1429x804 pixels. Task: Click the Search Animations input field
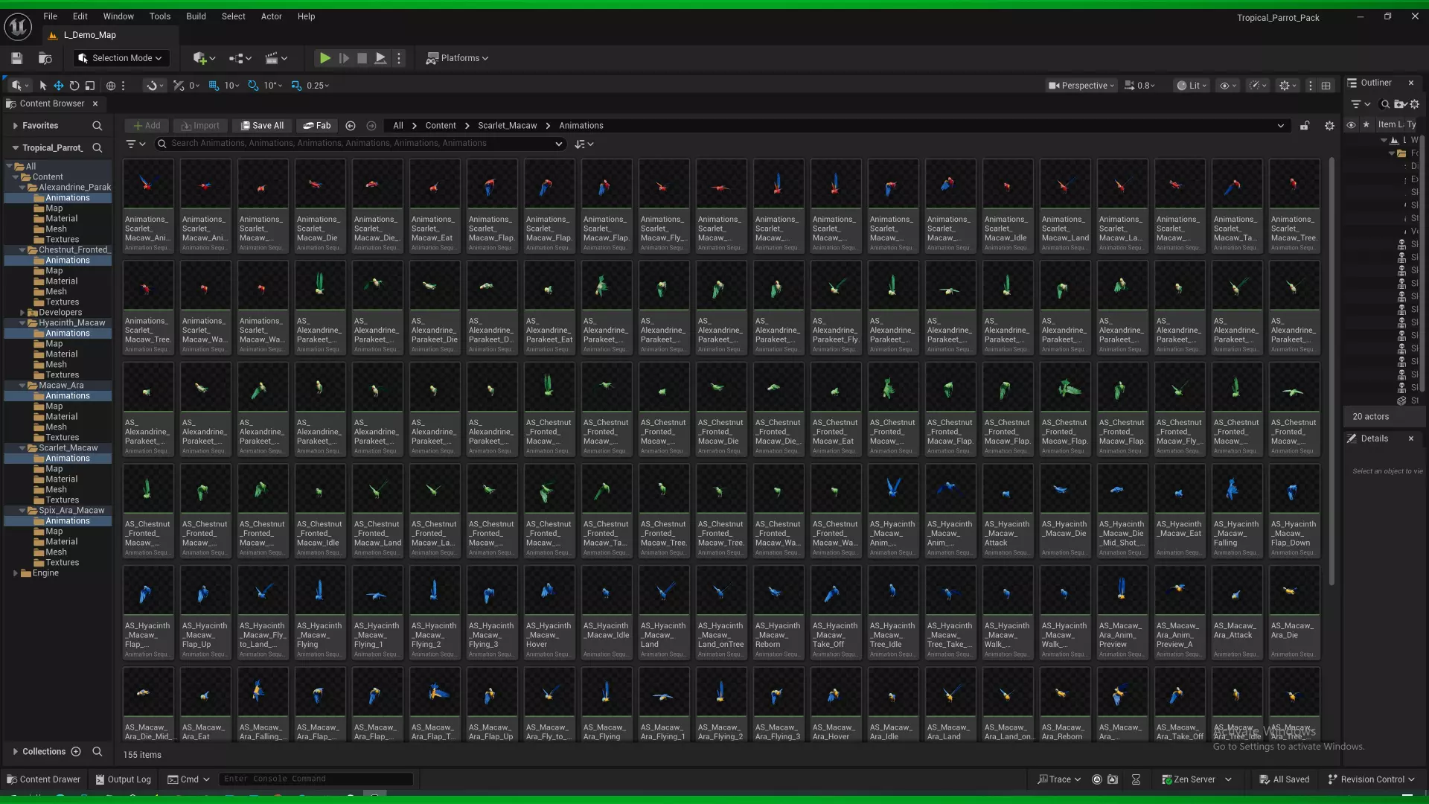pyautogui.click(x=357, y=144)
